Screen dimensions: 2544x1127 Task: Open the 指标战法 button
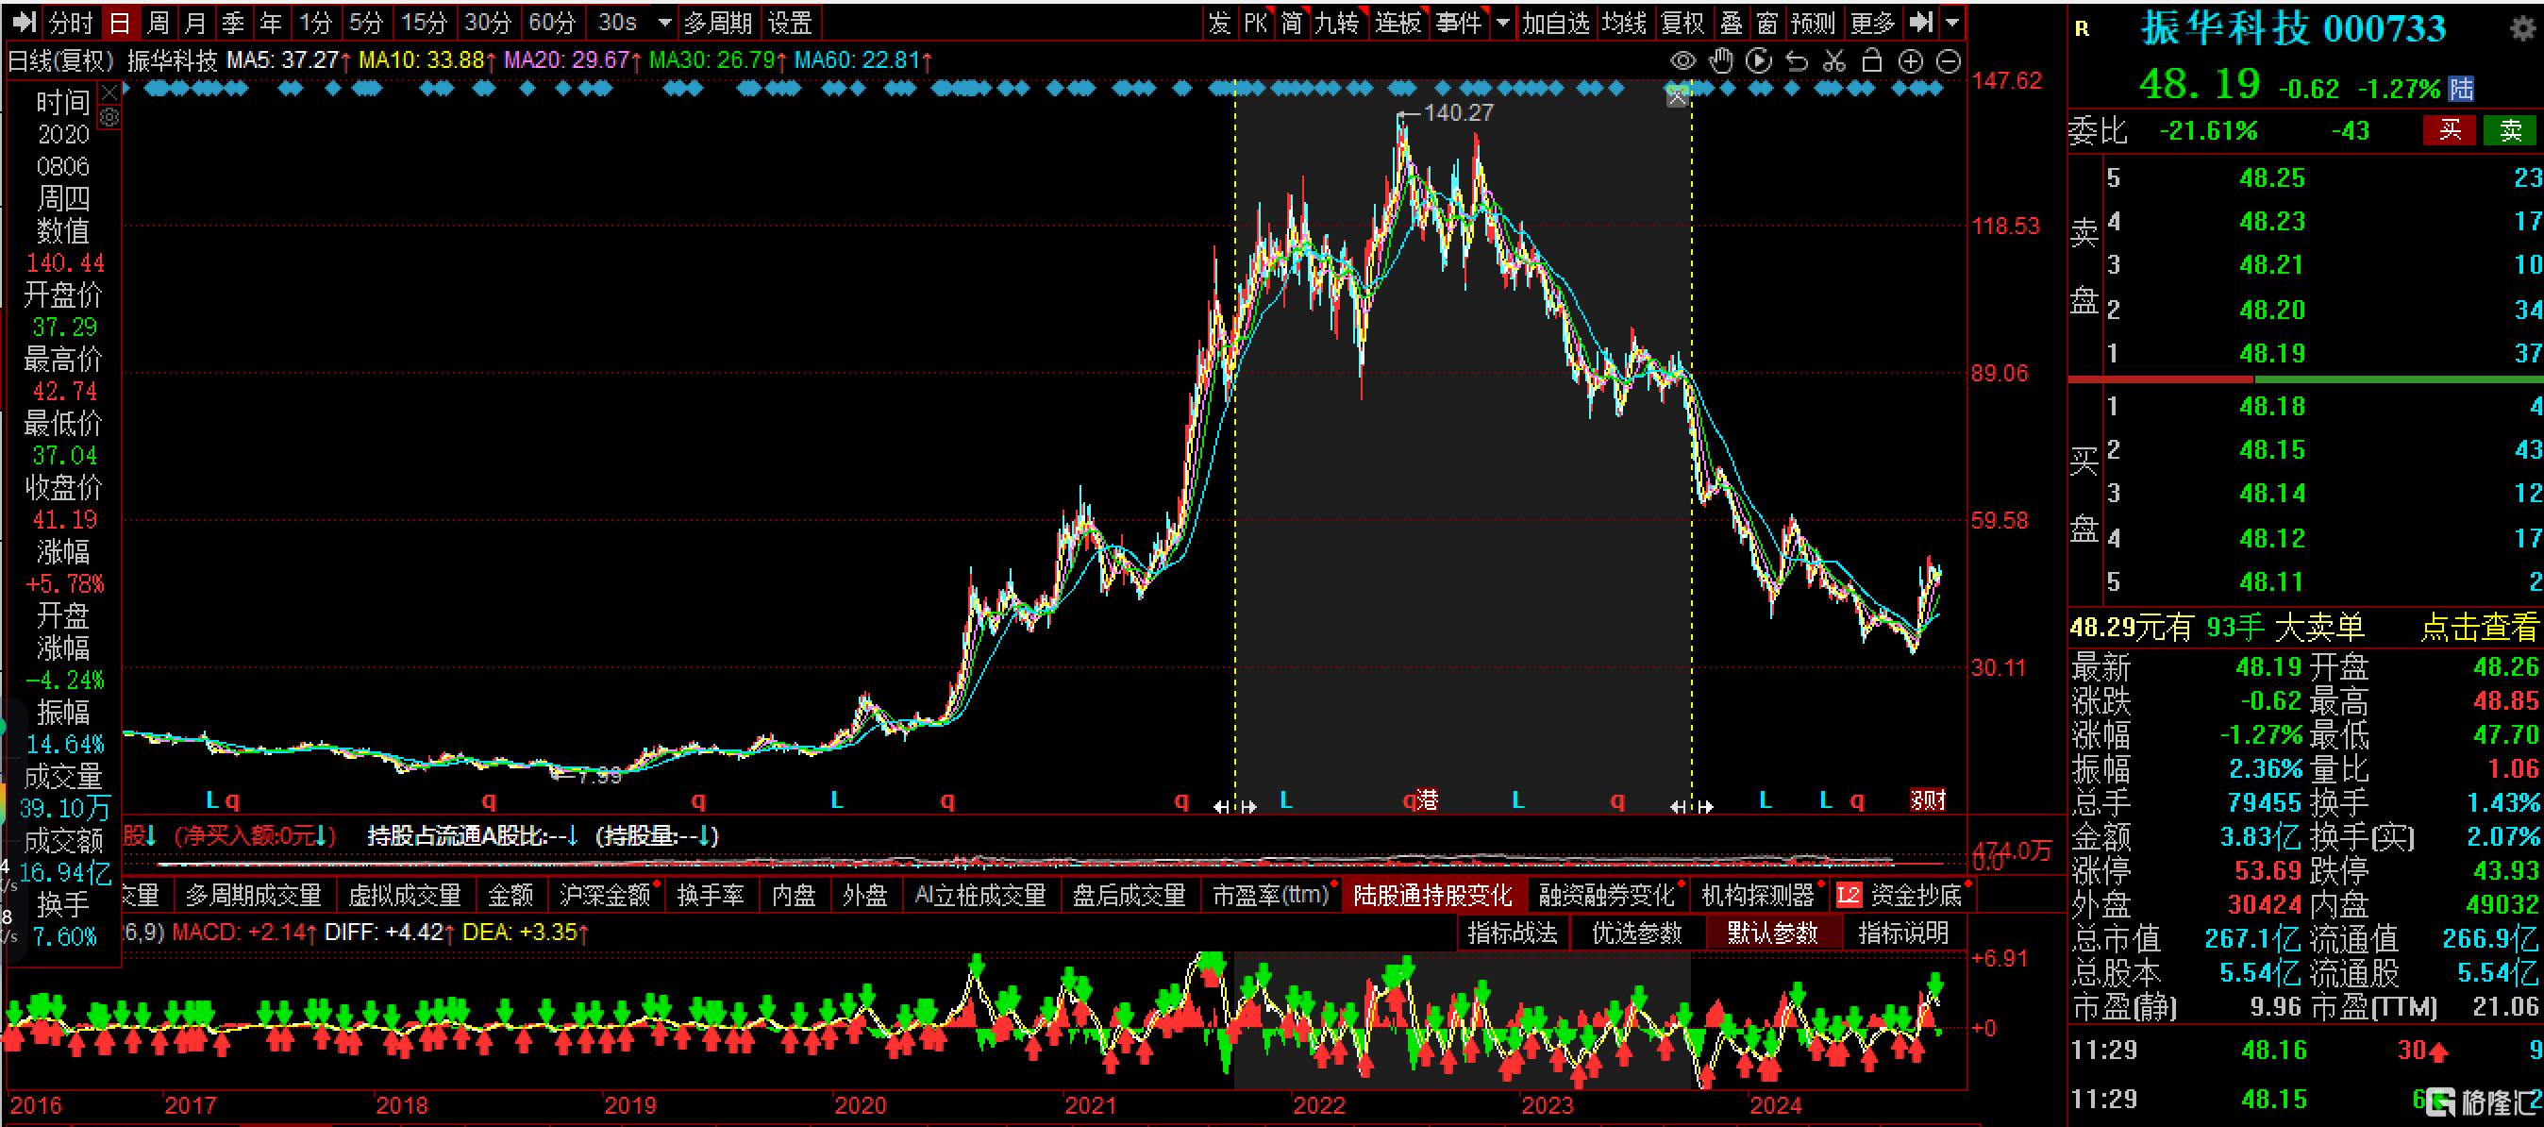[1512, 933]
